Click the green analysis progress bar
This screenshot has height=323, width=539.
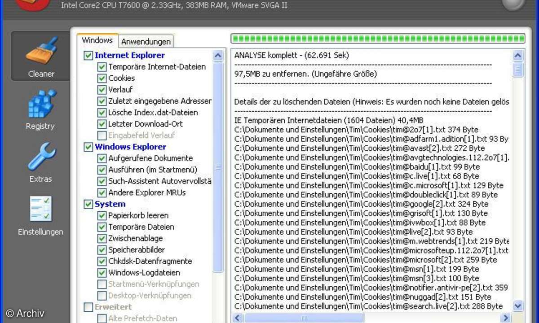pyautogui.click(x=377, y=39)
